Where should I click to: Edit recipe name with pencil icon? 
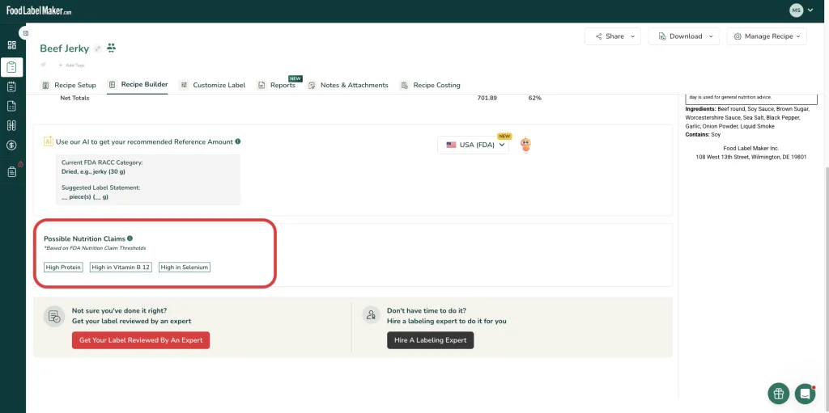(97, 48)
